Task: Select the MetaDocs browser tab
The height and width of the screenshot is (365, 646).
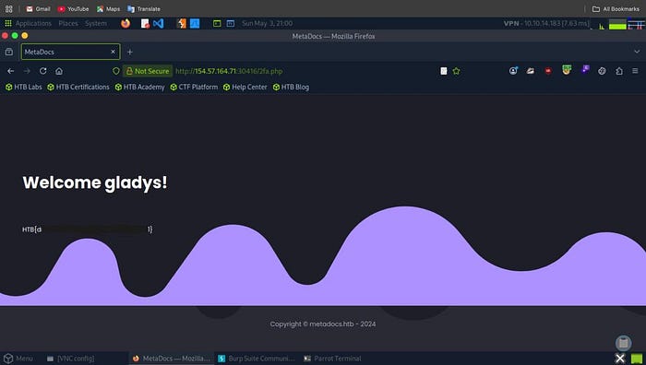Action: (x=70, y=52)
